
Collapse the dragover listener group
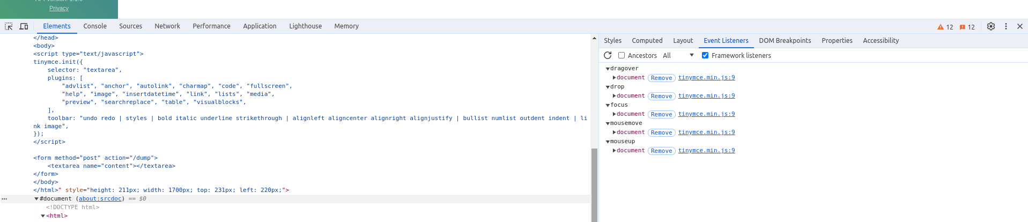coord(608,69)
